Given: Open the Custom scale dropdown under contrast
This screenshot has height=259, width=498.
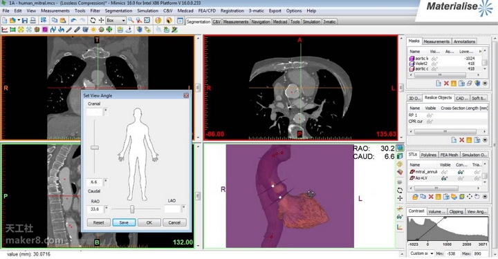Looking at the screenshot, I should click(422, 253).
